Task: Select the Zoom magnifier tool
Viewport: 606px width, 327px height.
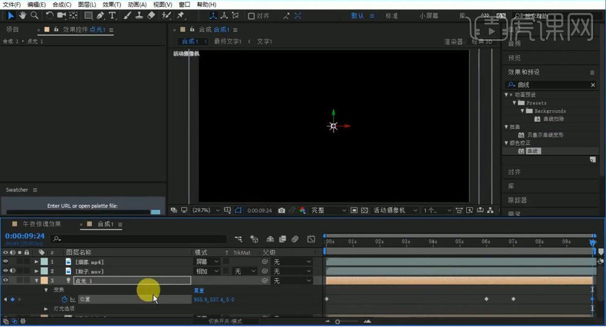Action: (x=34, y=15)
